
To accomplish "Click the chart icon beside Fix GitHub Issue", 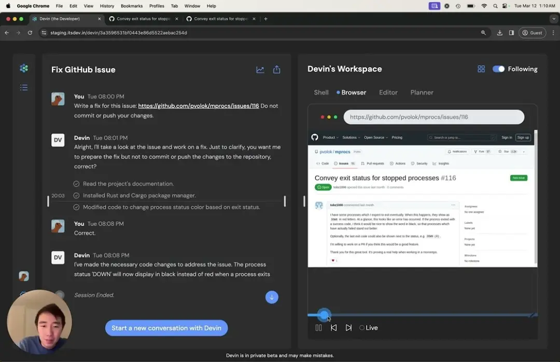I will point(260,70).
